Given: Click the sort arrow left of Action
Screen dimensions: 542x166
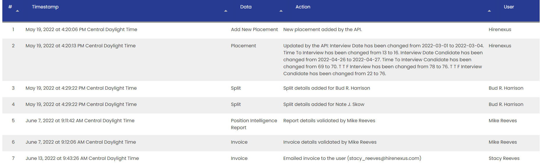Looking at the screenshot, I should 281,11.
